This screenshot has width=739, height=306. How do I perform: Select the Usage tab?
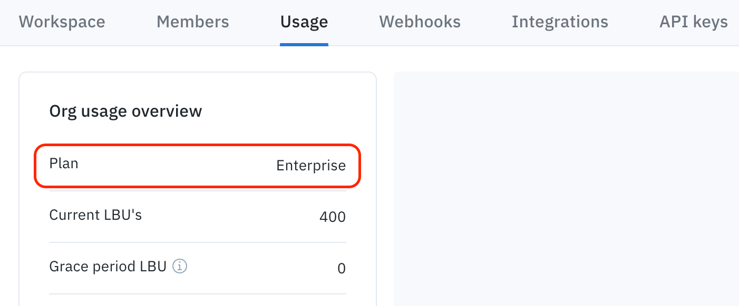[x=304, y=22]
